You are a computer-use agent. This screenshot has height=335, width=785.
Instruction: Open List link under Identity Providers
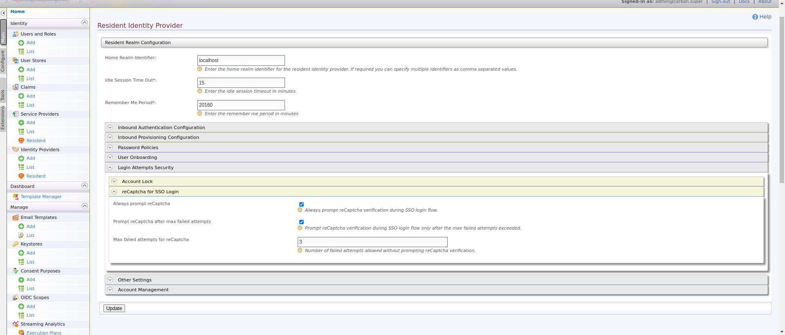tap(30, 167)
